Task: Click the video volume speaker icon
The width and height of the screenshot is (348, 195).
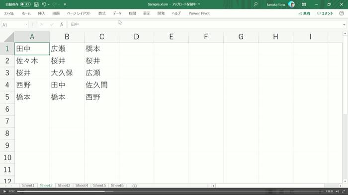Action: click(x=338, y=192)
